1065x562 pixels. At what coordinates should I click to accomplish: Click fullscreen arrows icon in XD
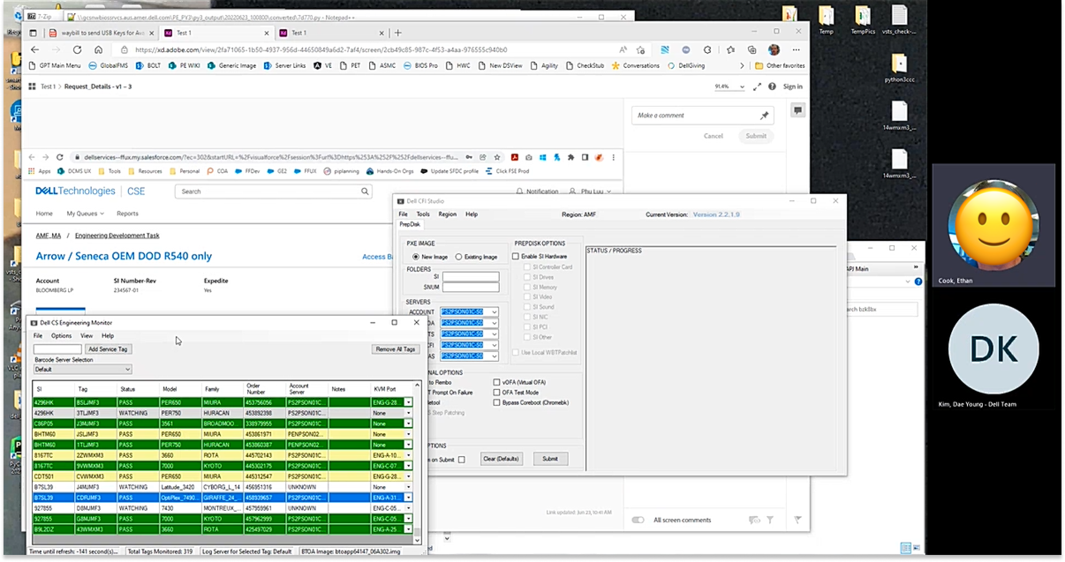tap(757, 87)
